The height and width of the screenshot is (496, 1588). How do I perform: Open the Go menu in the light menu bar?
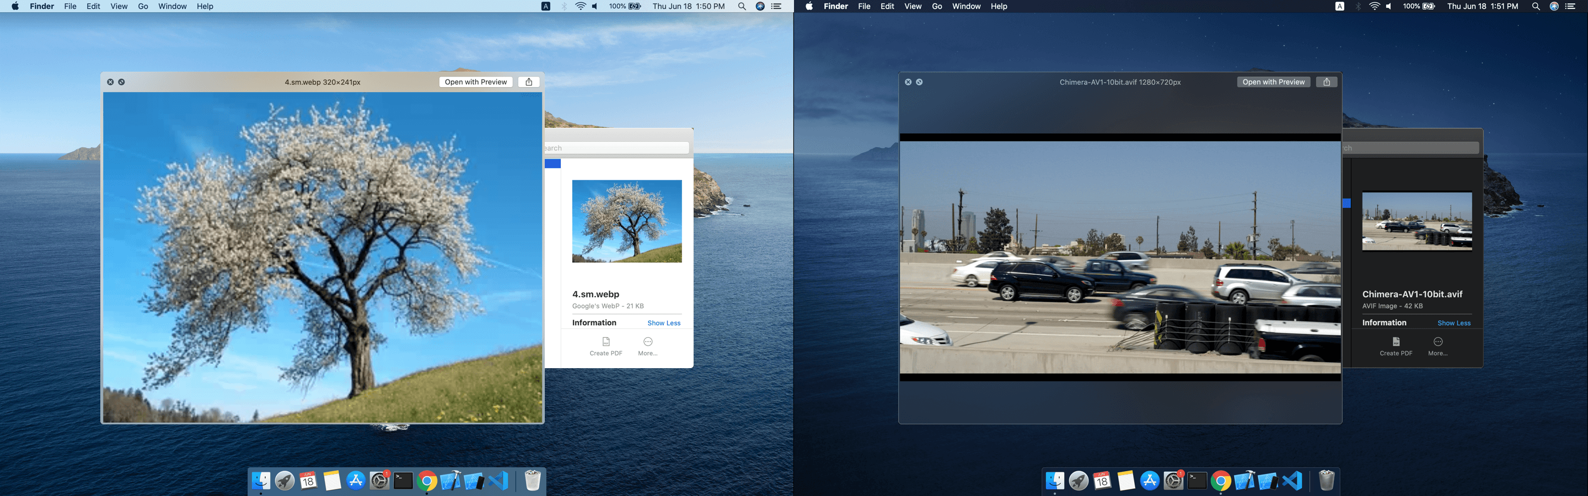[x=143, y=6]
